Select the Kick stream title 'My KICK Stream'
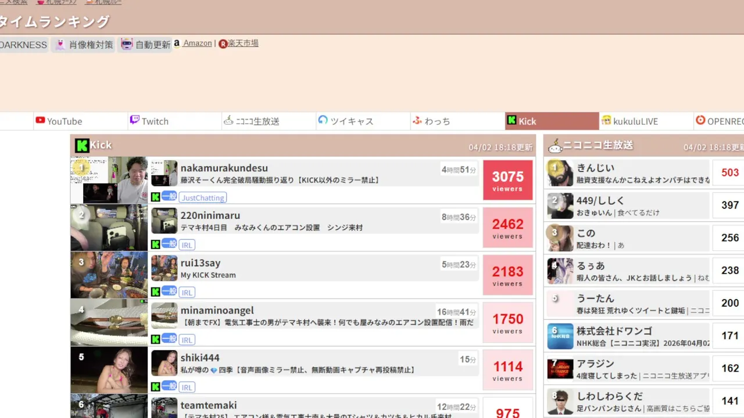The image size is (744, 418). point(208,275)
